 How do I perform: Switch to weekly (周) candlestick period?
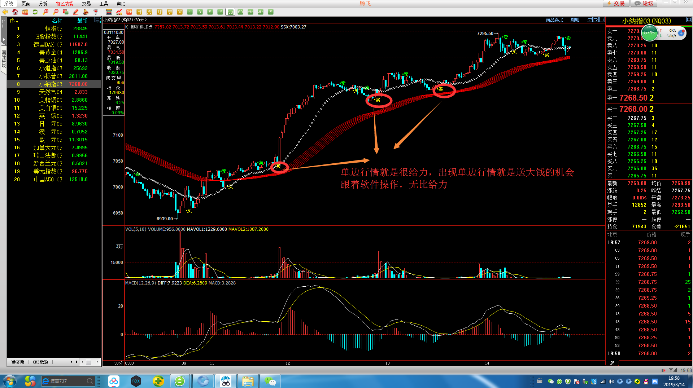point(149,12)
